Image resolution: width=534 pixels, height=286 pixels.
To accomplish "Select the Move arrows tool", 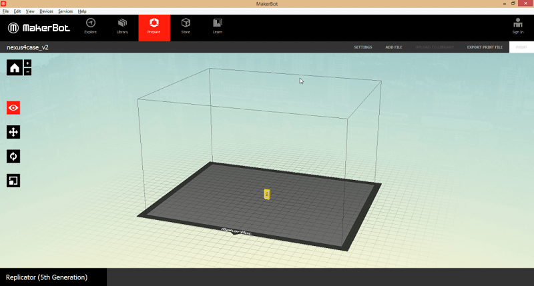I will pyautogui.click(x=13, y=132).
